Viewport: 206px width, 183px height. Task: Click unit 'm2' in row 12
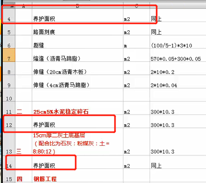127,125
